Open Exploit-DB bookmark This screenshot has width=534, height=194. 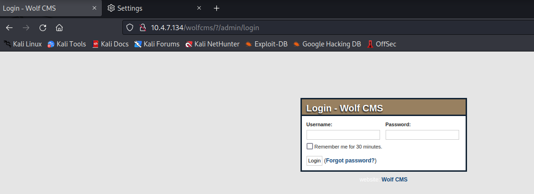point(267,44)
